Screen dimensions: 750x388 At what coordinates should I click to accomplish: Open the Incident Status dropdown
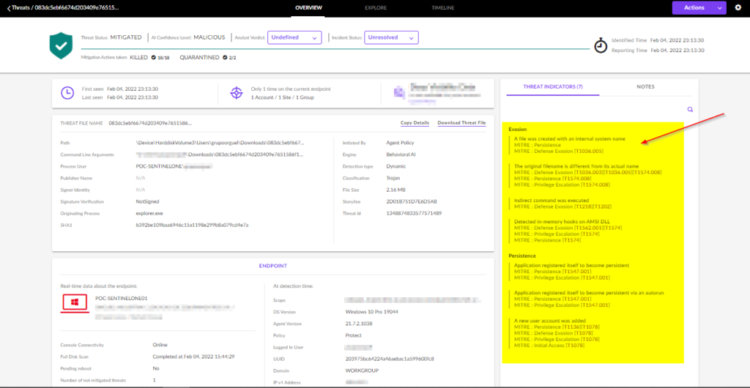tap(391, 37)
